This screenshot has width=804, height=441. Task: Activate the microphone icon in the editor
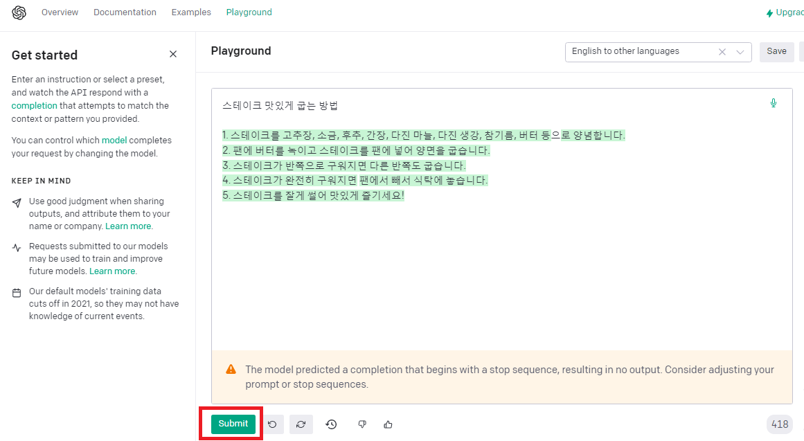[774, 102]
